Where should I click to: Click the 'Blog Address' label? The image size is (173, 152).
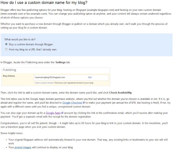[x=9, y=76]
